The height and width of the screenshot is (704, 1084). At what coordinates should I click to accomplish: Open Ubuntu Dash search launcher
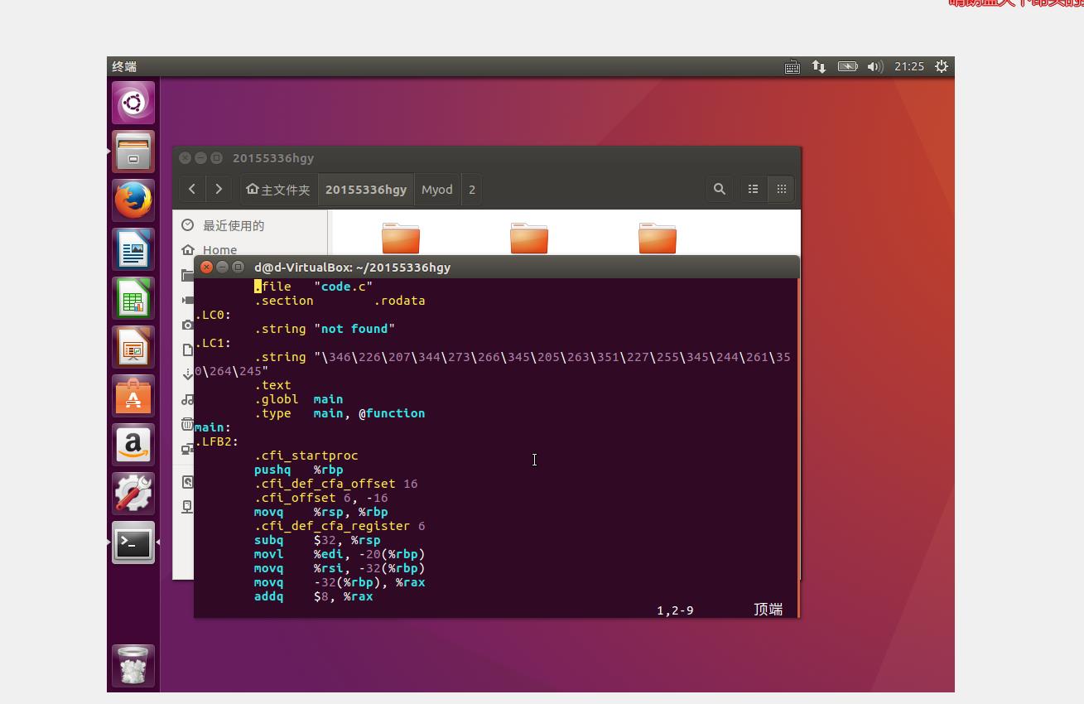(x=133, y=103)
